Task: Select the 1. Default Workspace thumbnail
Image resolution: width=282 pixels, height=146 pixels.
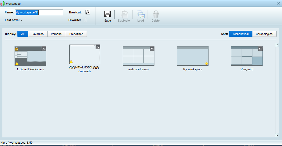Action: [x=30, y=56]
